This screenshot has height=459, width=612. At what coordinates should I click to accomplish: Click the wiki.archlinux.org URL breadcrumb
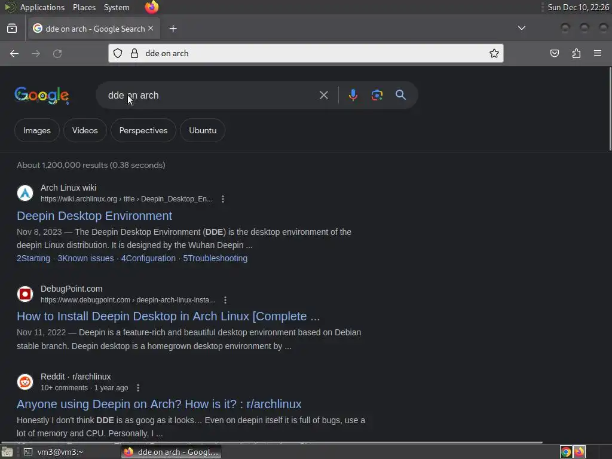tap(127, 199)
